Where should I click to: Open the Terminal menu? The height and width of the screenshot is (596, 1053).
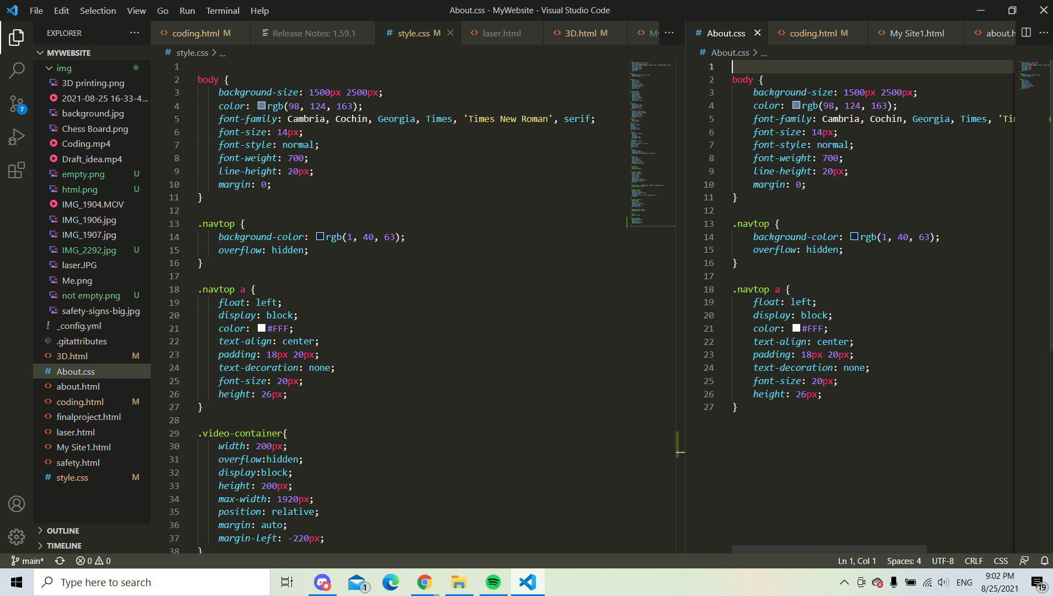pyautogui.click(x=222, y=10)
